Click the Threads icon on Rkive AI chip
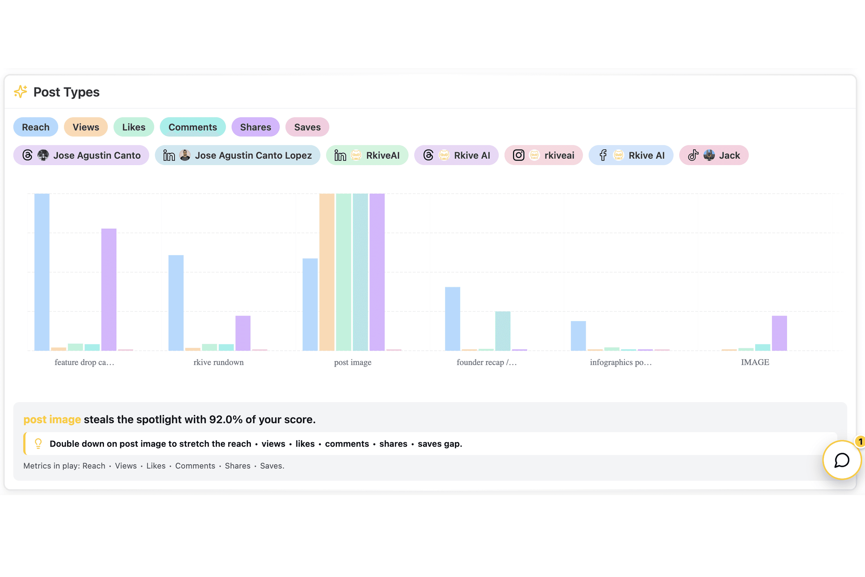865x577 pixels. pos(429,155)
